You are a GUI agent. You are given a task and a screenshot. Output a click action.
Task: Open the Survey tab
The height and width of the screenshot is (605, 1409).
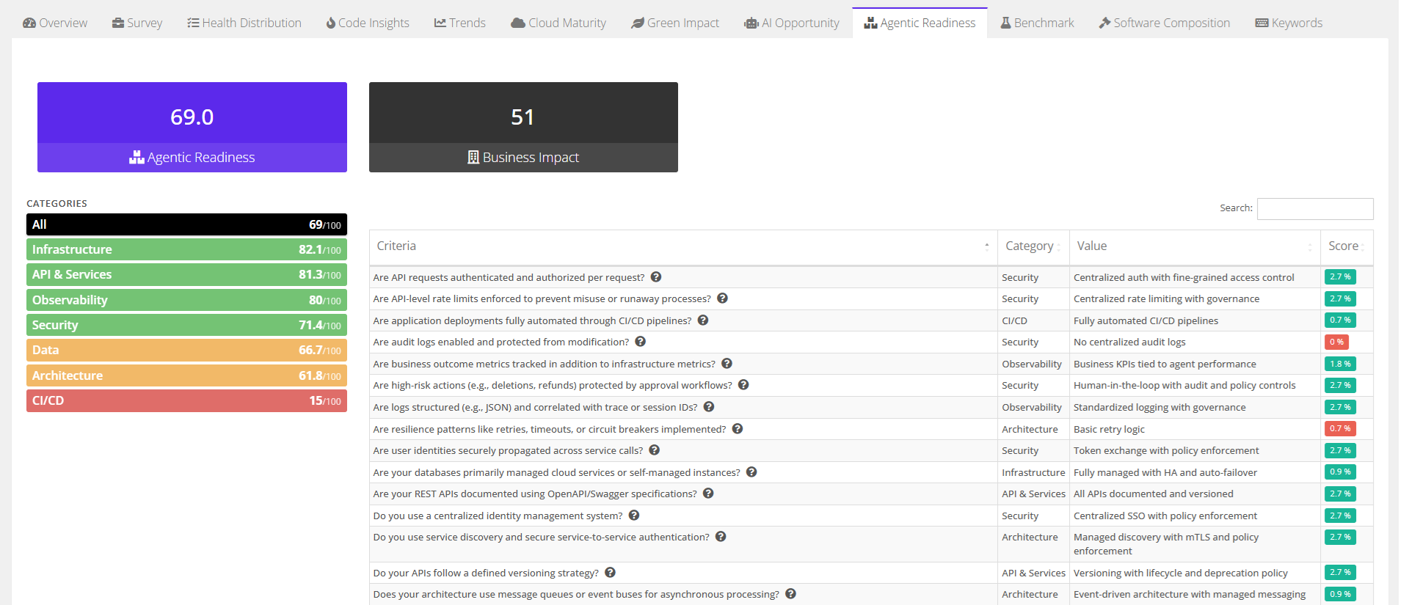pyautogui.click(x=137, y=23)
